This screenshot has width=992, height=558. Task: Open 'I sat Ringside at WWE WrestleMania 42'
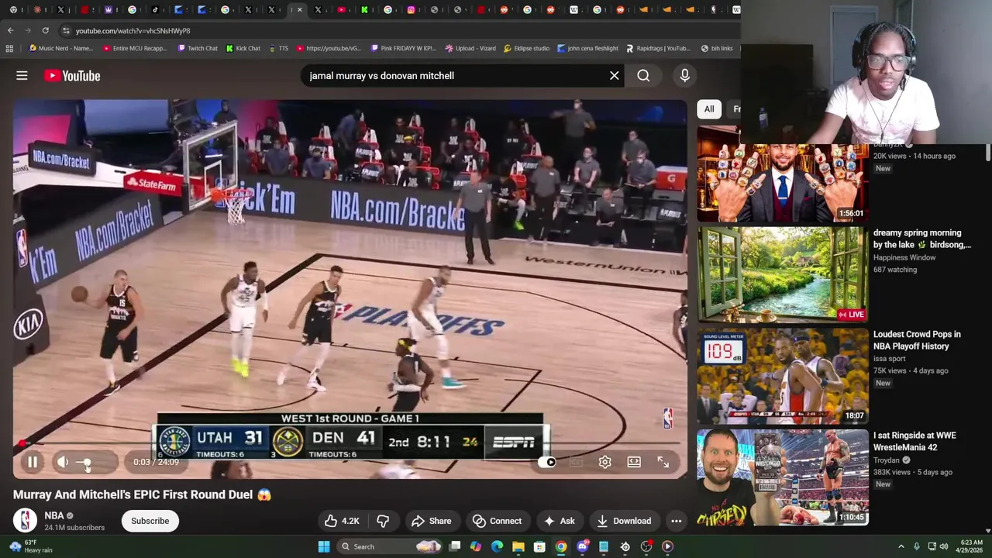(914, 441)
